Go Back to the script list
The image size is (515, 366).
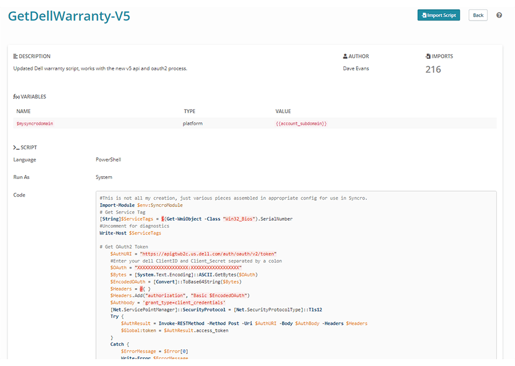tap(478, 15)
